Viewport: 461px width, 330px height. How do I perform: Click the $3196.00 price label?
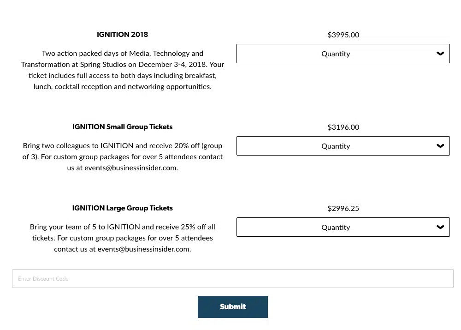point(343,127)
